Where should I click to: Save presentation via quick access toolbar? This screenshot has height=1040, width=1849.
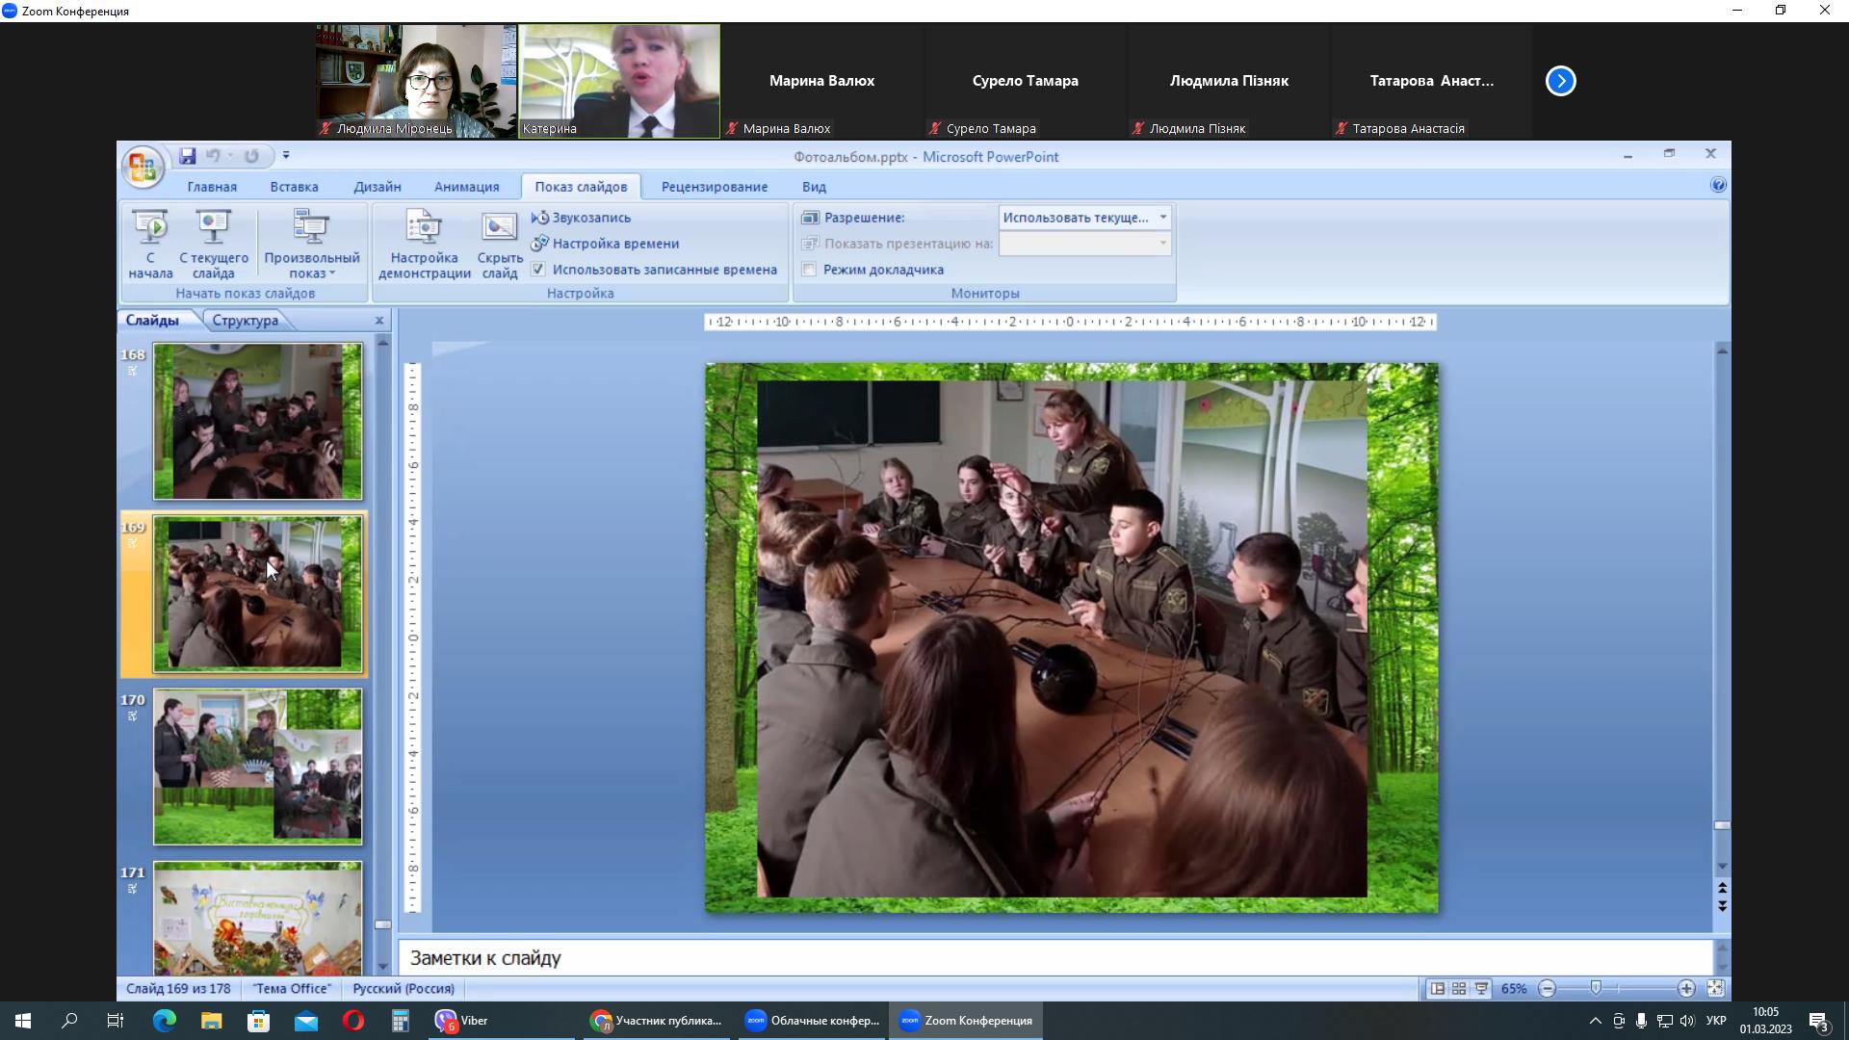click(x=188, y=156)
